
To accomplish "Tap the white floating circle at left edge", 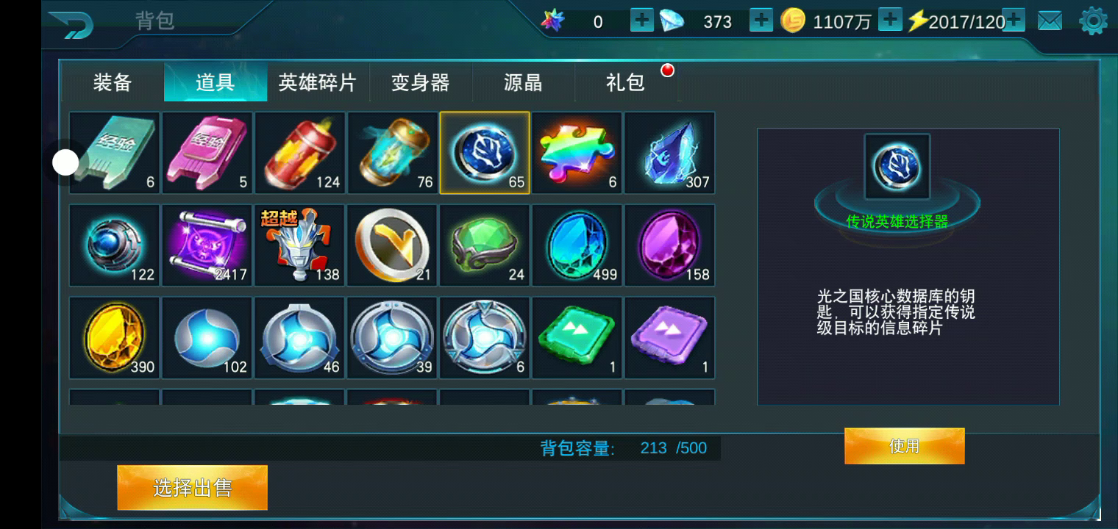I will pos(65,162).
